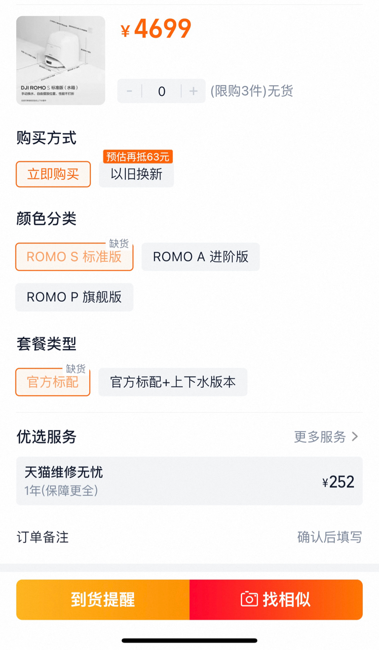Select 官方标配+上下水版本 package
This screenshot has height=650, width=379.
tap(173, 382)
